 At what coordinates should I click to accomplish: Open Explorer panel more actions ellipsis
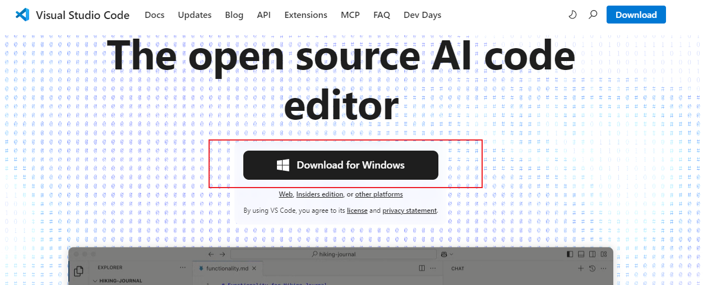[x=182, y=268]
